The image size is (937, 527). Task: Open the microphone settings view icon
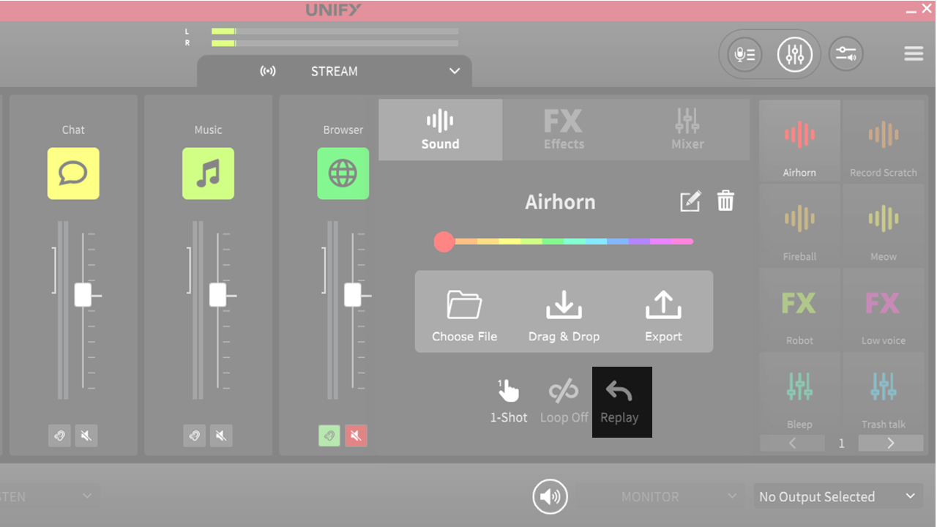click(x=744, y=54)
